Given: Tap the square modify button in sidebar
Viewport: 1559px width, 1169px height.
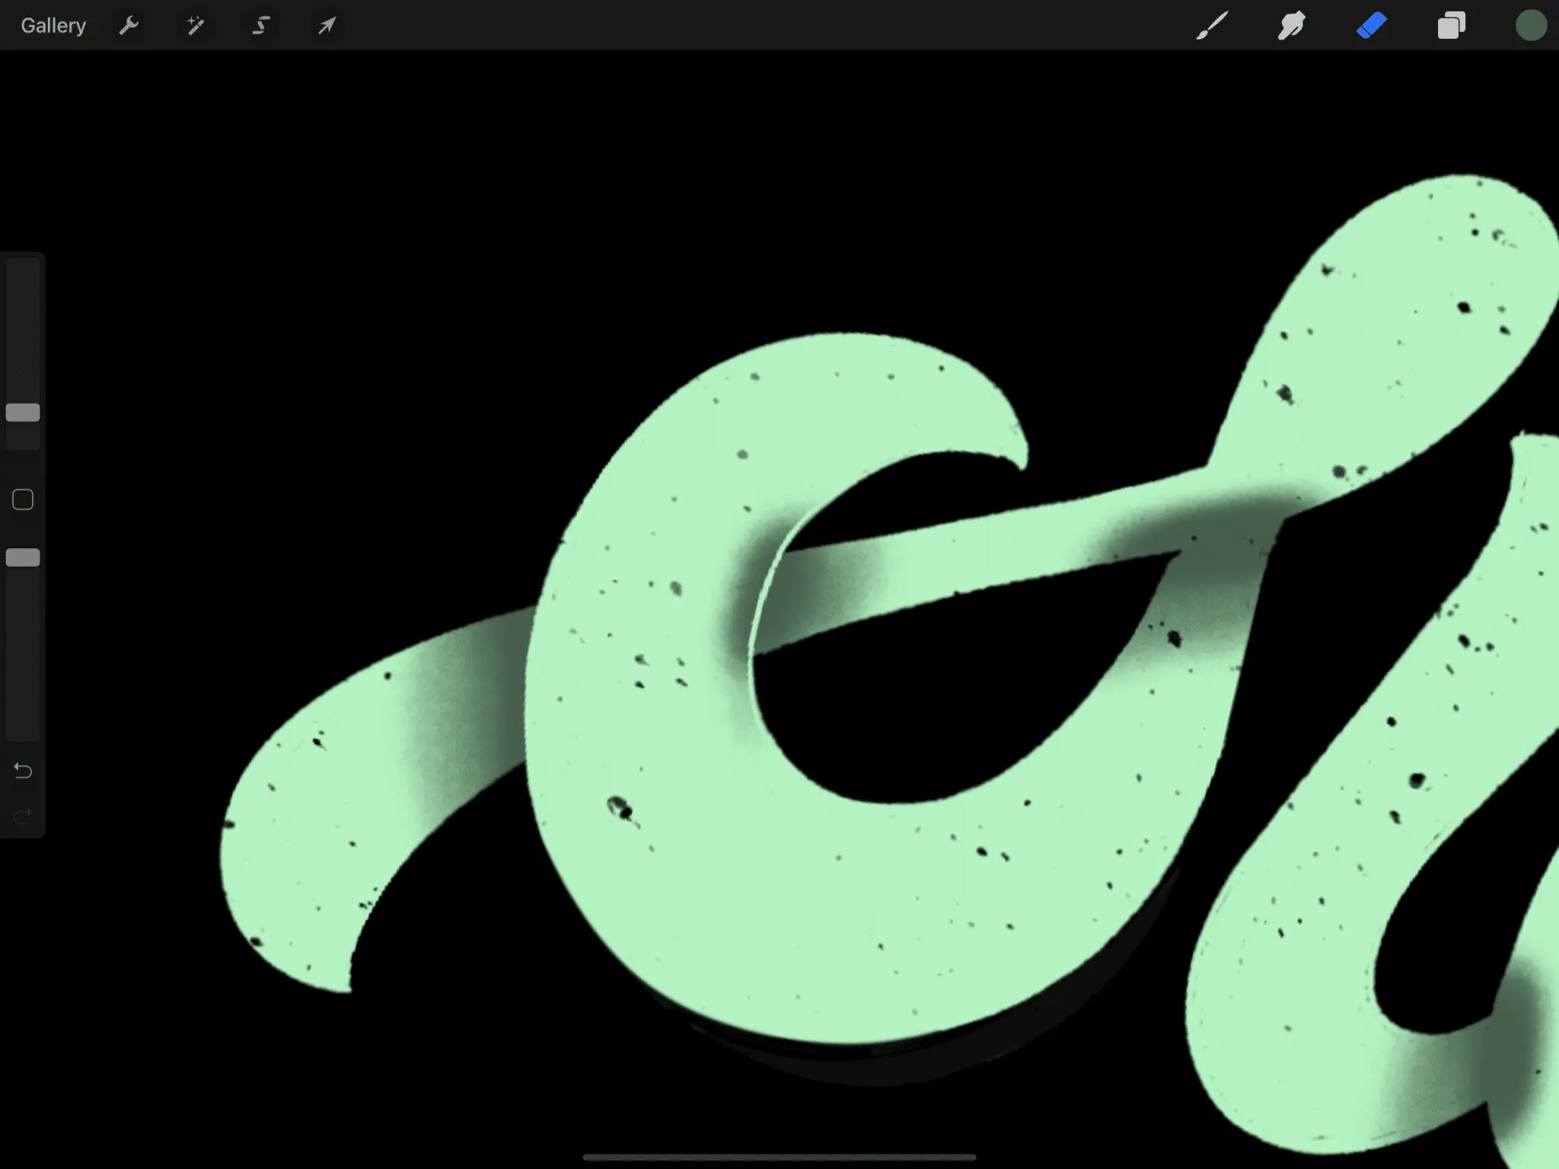Looking at the screenshot, I should coord(23,500).
